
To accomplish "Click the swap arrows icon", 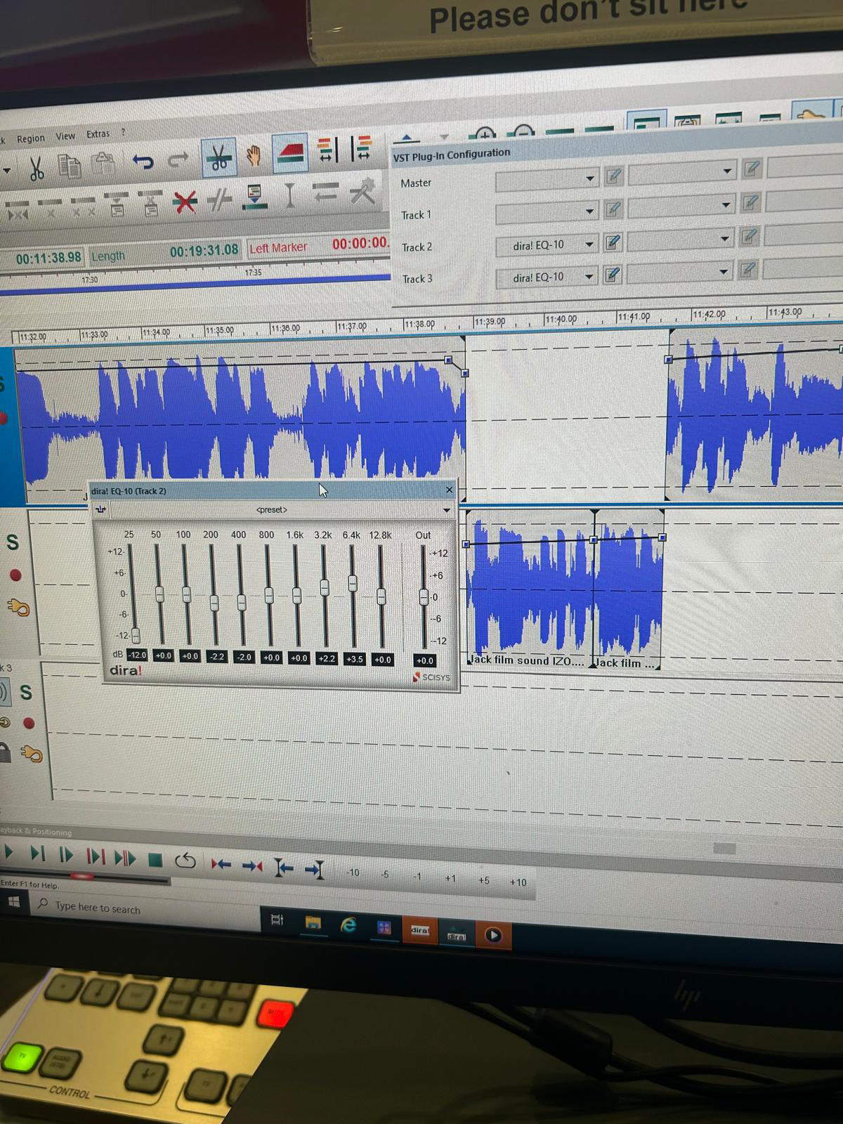I will point(325,192).
